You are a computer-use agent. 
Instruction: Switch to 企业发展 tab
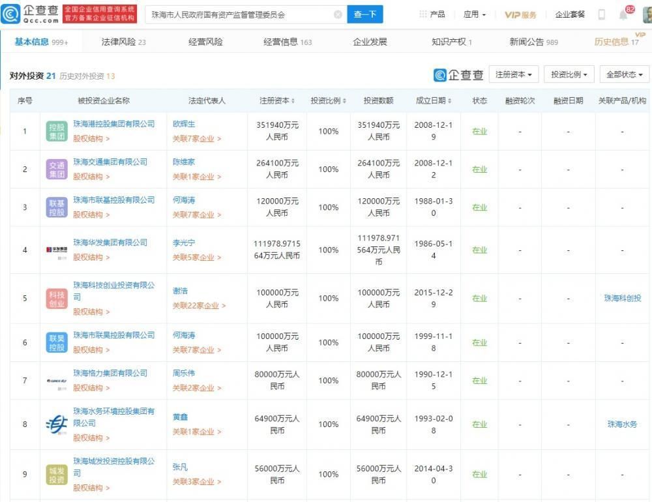click(x=370, y=42)
